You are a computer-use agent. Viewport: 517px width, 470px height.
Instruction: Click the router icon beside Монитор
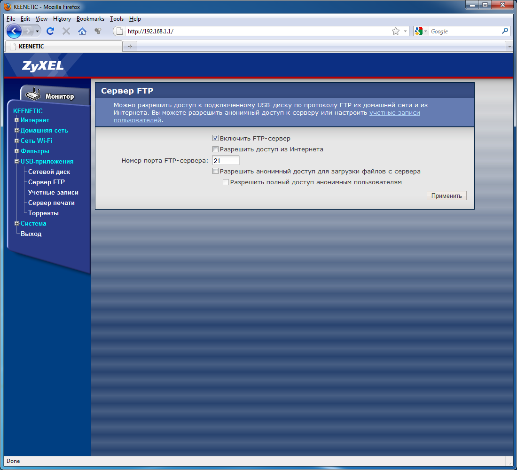(33, 94)
